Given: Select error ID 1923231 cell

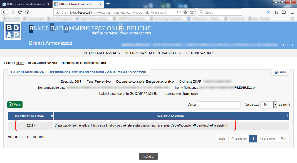Looking at the screenshot, I should click(31, 125).
